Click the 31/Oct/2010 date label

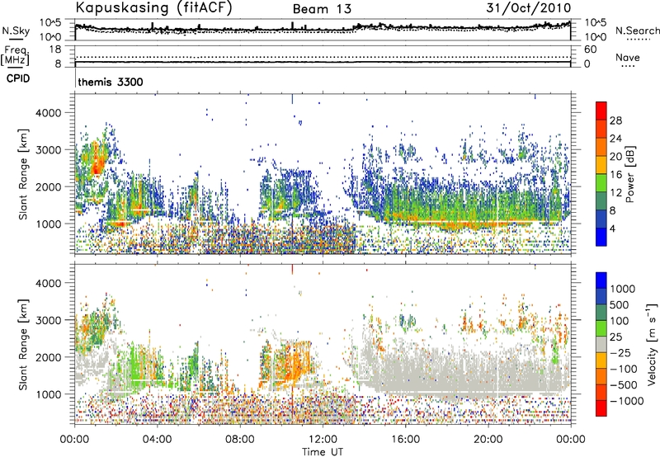point(529,8)
